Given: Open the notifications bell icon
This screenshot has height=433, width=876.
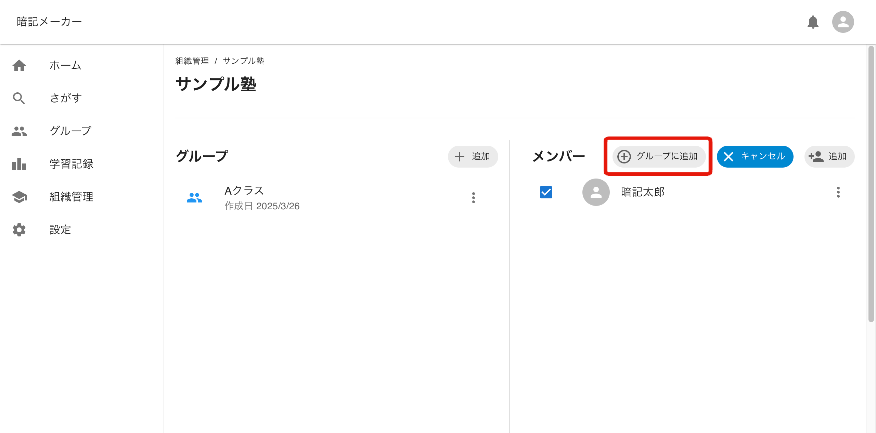Looking at the screenshot, I should pyautogui.click(x=813, y=22).
